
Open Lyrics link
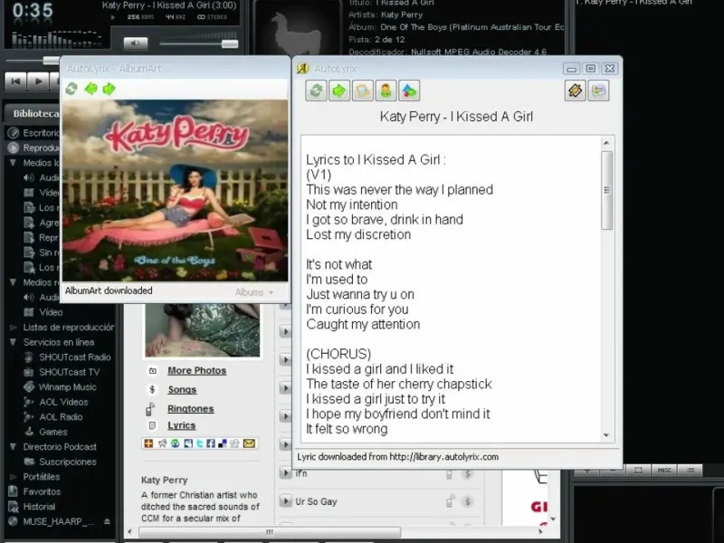click(182, 425)
